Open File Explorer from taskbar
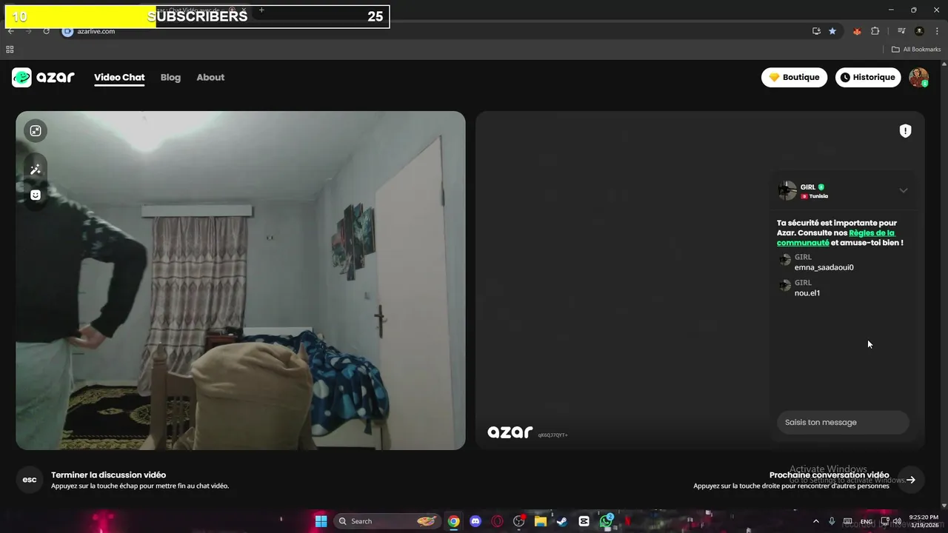The width and height of the screenshot is (948, 533). 541,521
